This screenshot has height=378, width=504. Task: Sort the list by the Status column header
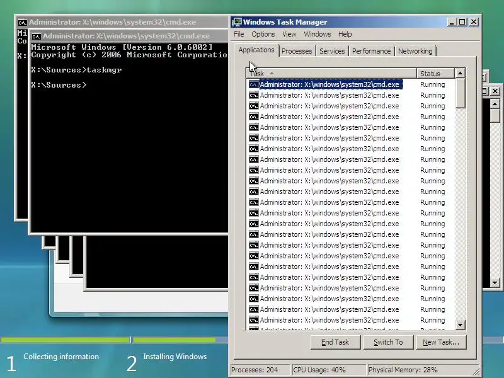tap(435, 73)
